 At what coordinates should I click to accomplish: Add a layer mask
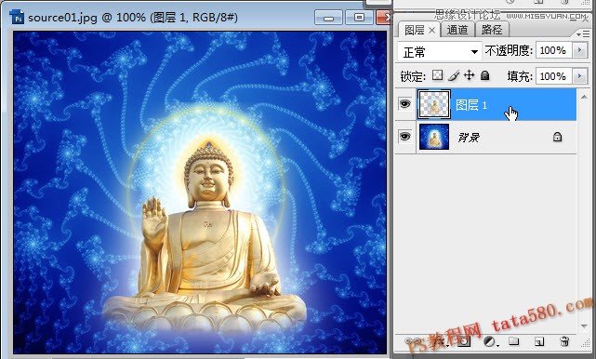pos(464,341)
